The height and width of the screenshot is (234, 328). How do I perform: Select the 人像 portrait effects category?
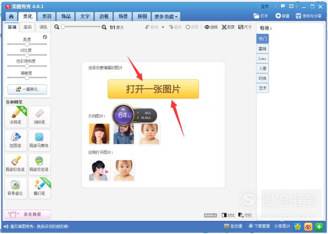tap(262, 68)
